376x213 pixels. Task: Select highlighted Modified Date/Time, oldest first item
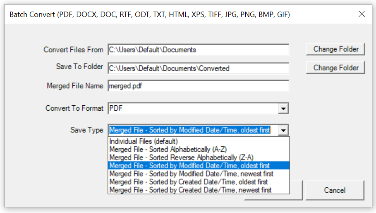click(x=189, y=165)
